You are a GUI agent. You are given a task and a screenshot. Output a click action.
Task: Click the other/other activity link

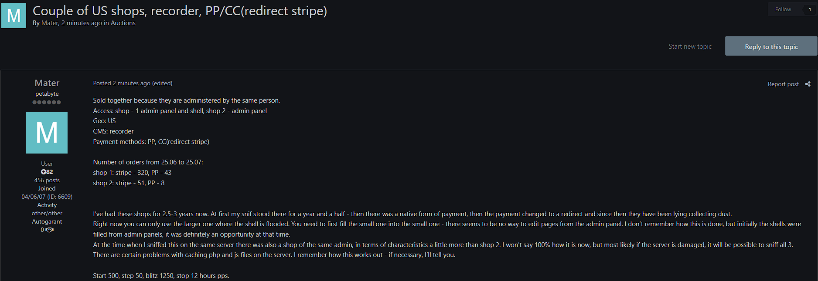[47, 213]
